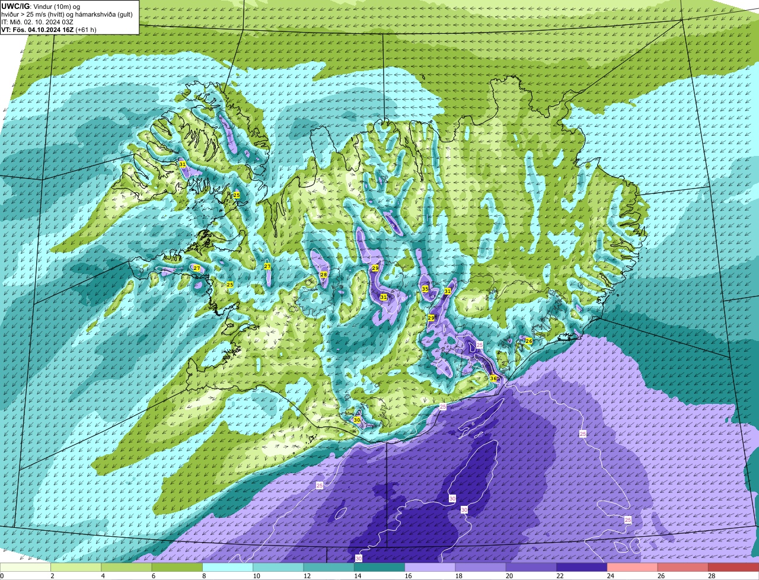Image resolution: width=759 pixels, height=580 pixels.
Task: Click the dark teal 14–16 m/s legend swatch
Action: [379, 568]
